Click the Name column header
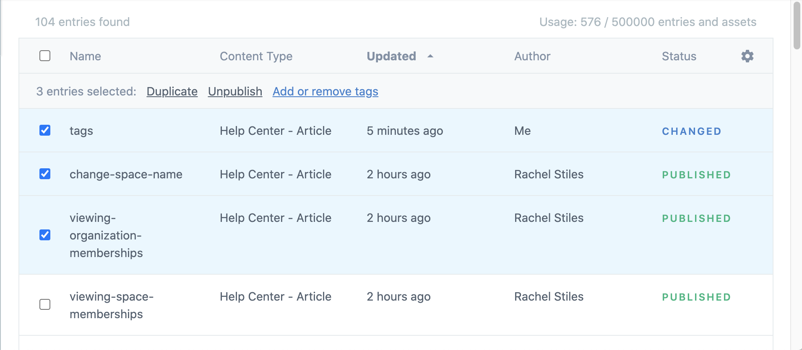Image resolution: width=802 pixels, height=350 pixels. (85, 56)
